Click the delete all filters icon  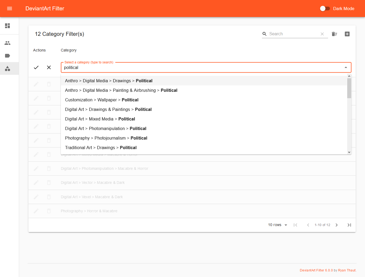click(334, 34)
